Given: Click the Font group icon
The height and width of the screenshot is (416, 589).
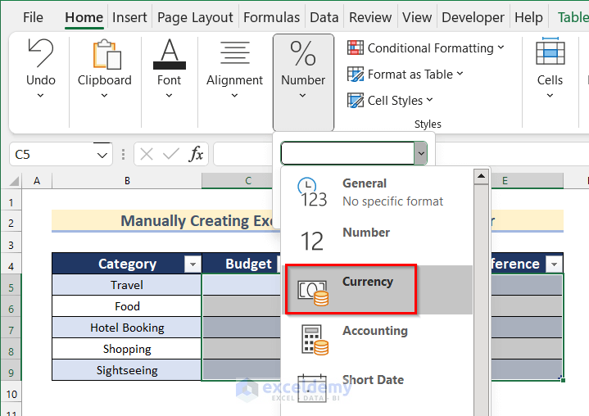Looking at the screenshot, I should pyautogui.click(x=169, y=54).
